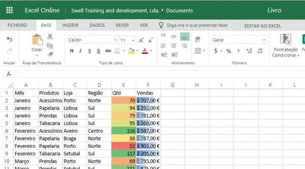Expand the font size 11 dropdown
This screenshot has height=169, width=305.
133,40
